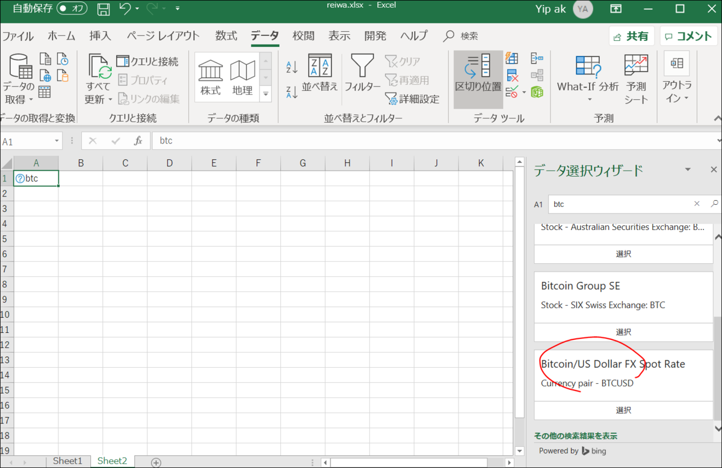Click the Remove Duplicates icon
Screen dimensions: 722x468
click(512, 76)
